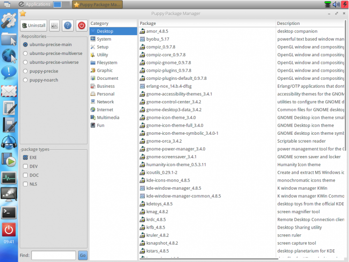Click the icon beside kstars_4.8.5
The image size is (349, 262).
[142, 251]
